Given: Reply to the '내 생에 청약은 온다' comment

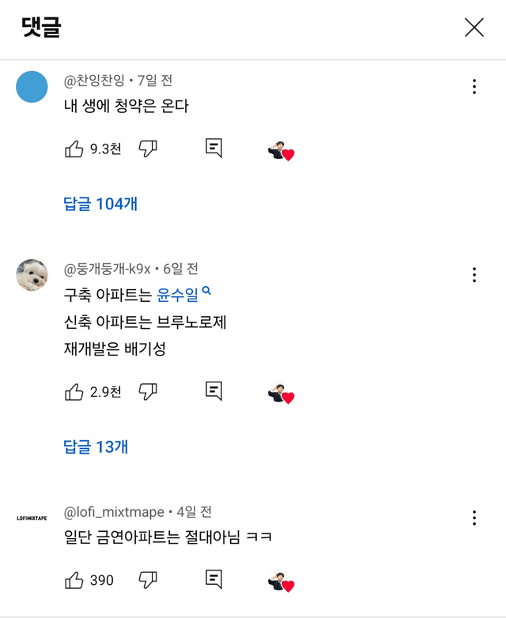Looking at the screenshot, I should coord(213,149).
